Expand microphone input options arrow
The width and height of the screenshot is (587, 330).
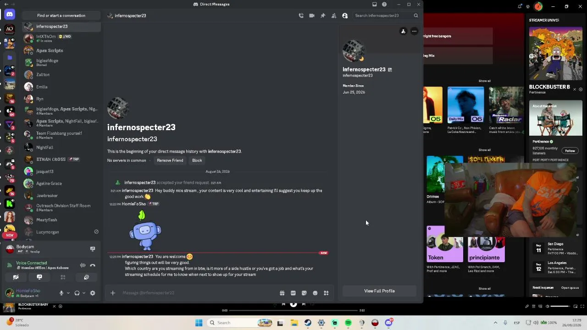click(68, 293)
